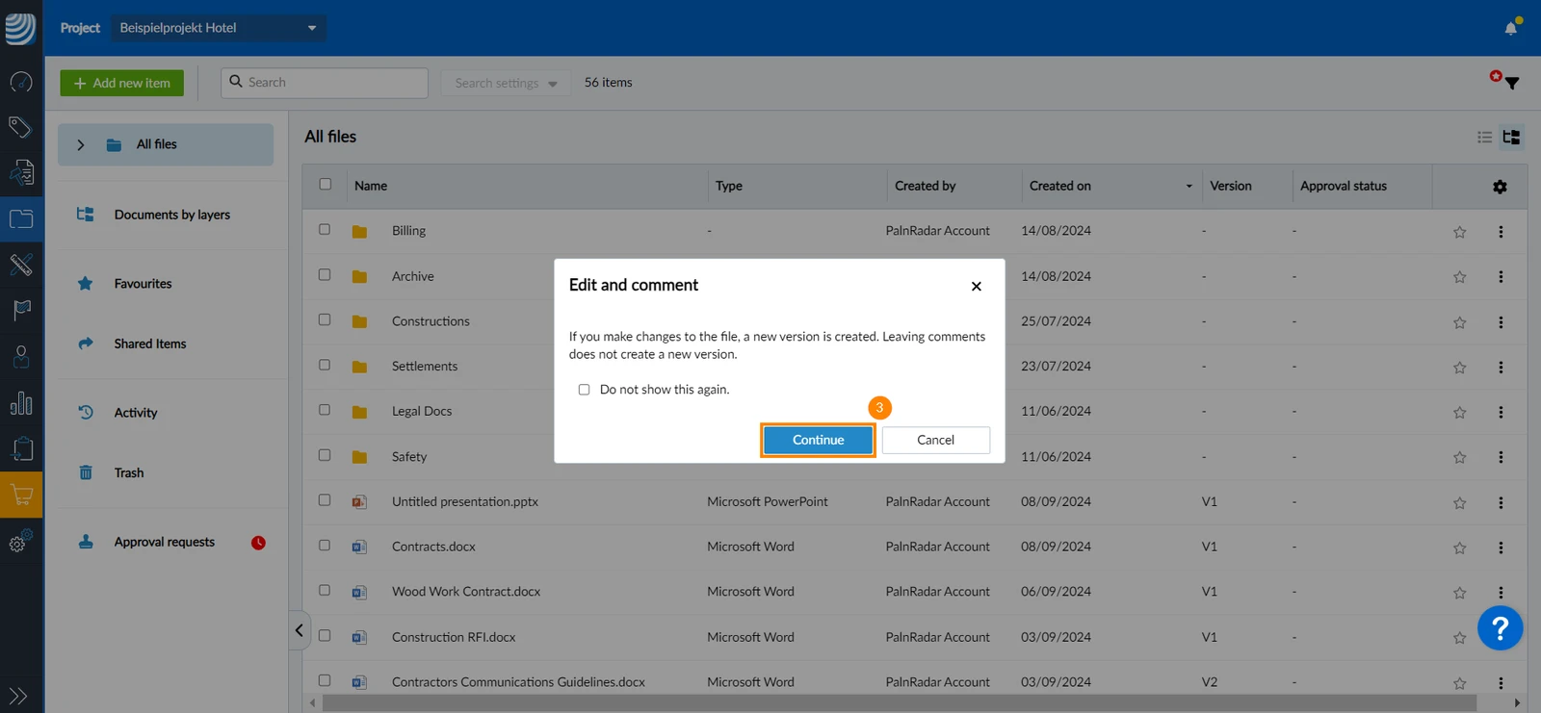Check the Construction RFI.docx row checkbox
Screen dimensions: 1541x713
tap(325, 635)
